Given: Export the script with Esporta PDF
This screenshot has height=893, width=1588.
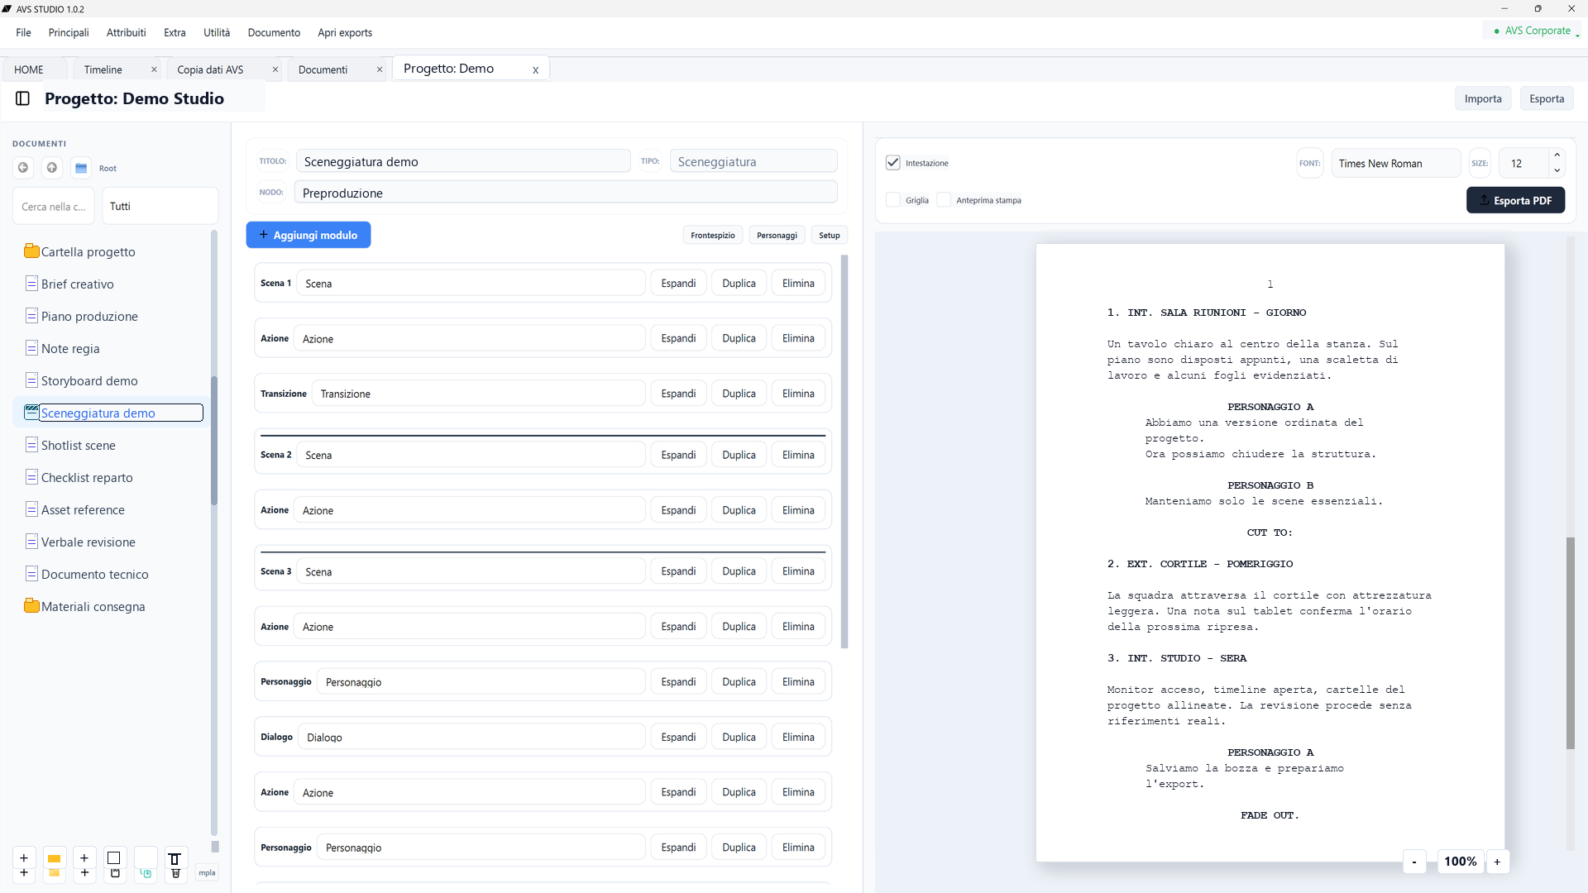Looking at the screenshot, I should [1515, 200].
